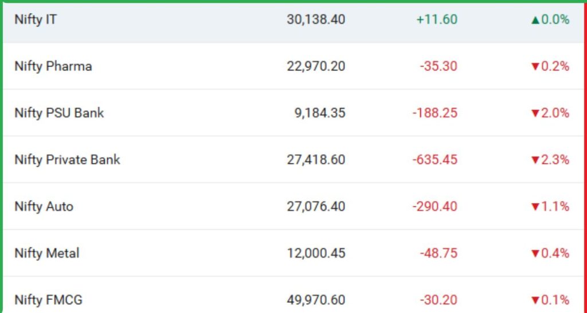Click the red down arrow next to 1.1%
The width and height of the screenshot is (587, 313).
click(535, 207)
